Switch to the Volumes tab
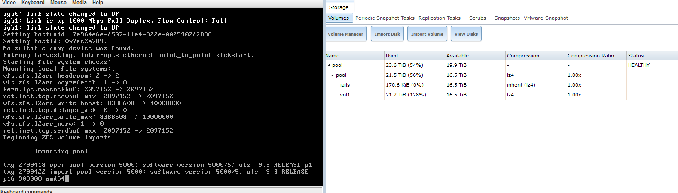This screenshot has height=193, width=678. pyautogui.click(x=339, y=18)
